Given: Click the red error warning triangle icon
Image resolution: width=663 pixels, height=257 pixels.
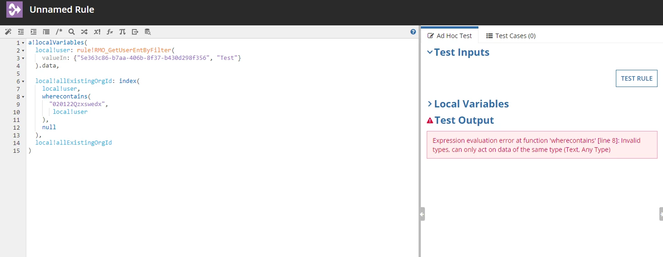Looking at the screenshot, I should [430, 121].
